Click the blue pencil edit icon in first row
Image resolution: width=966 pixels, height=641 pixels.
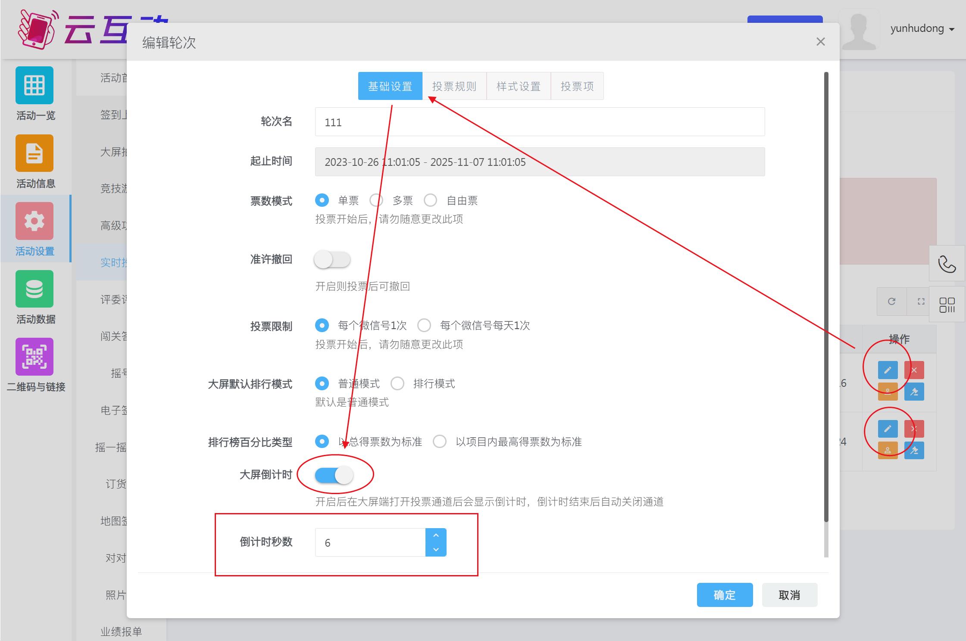point(888,370)
